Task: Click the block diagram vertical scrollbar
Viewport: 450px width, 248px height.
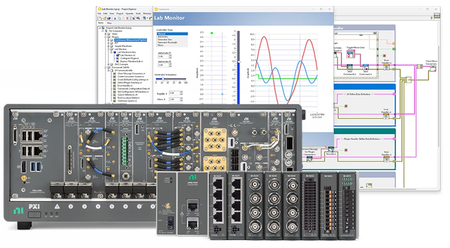Action: (x=438, y=96)
